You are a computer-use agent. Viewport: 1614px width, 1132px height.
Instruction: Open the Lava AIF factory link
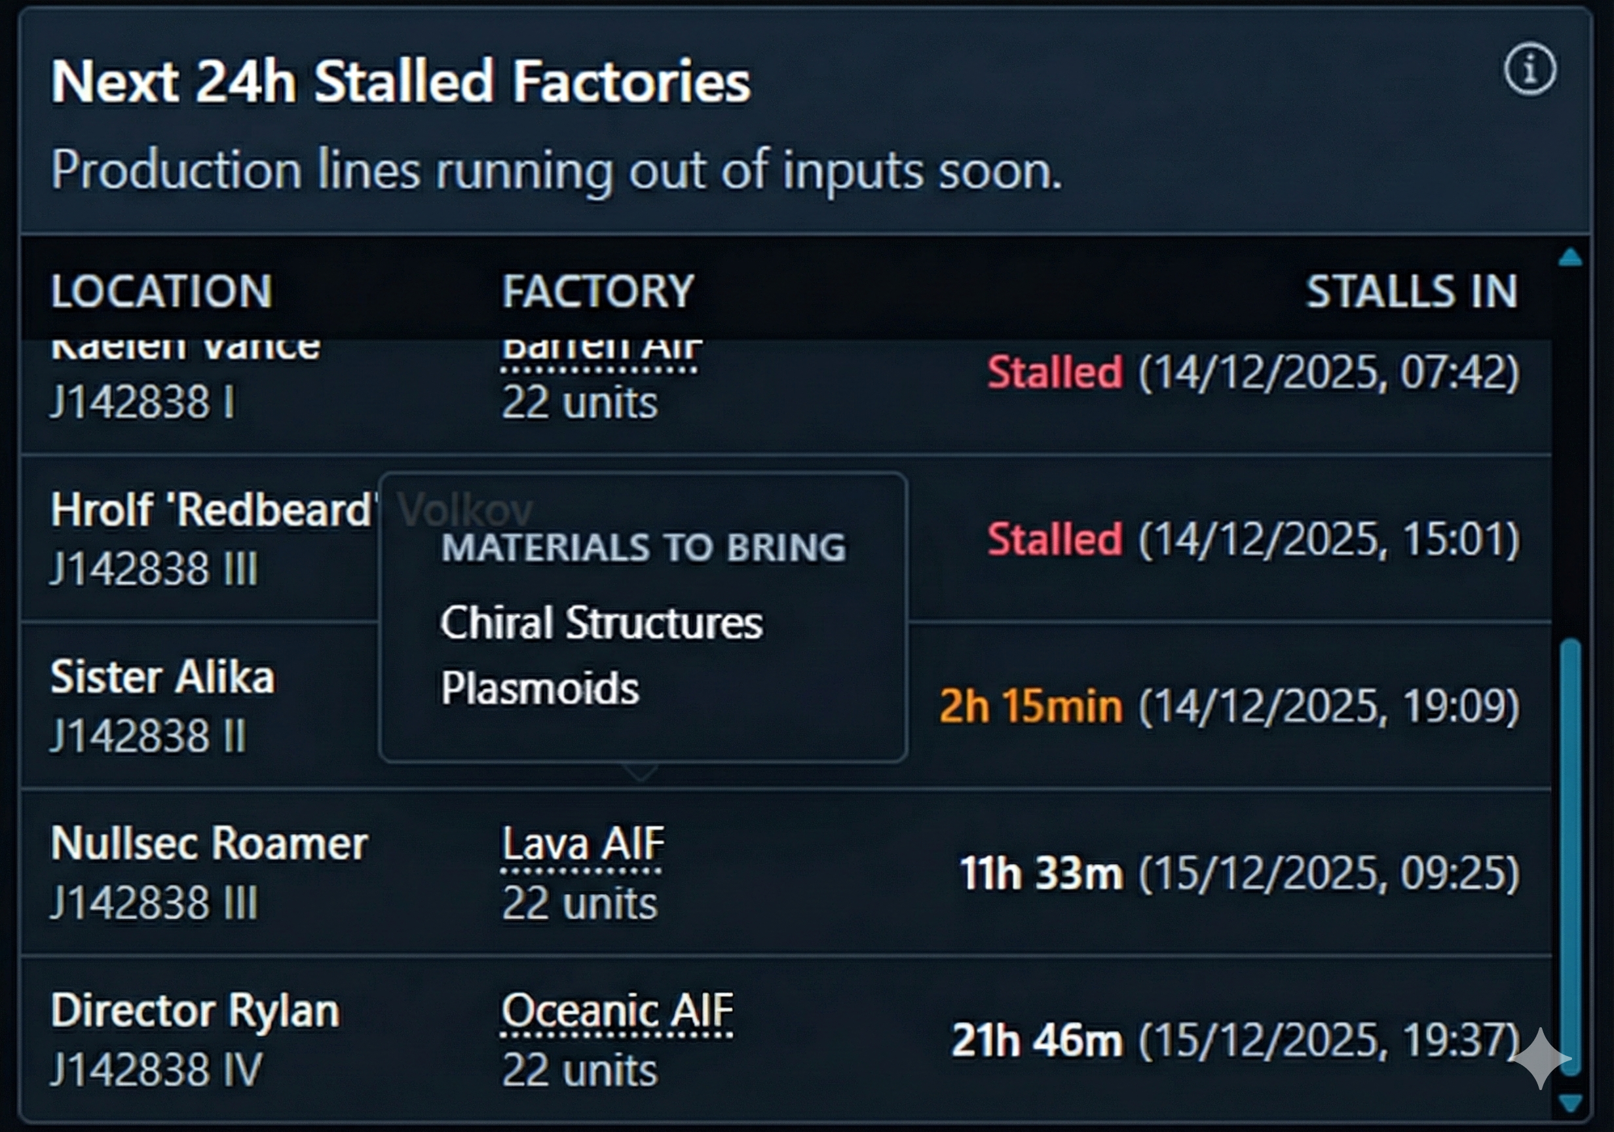pos(580,842)
